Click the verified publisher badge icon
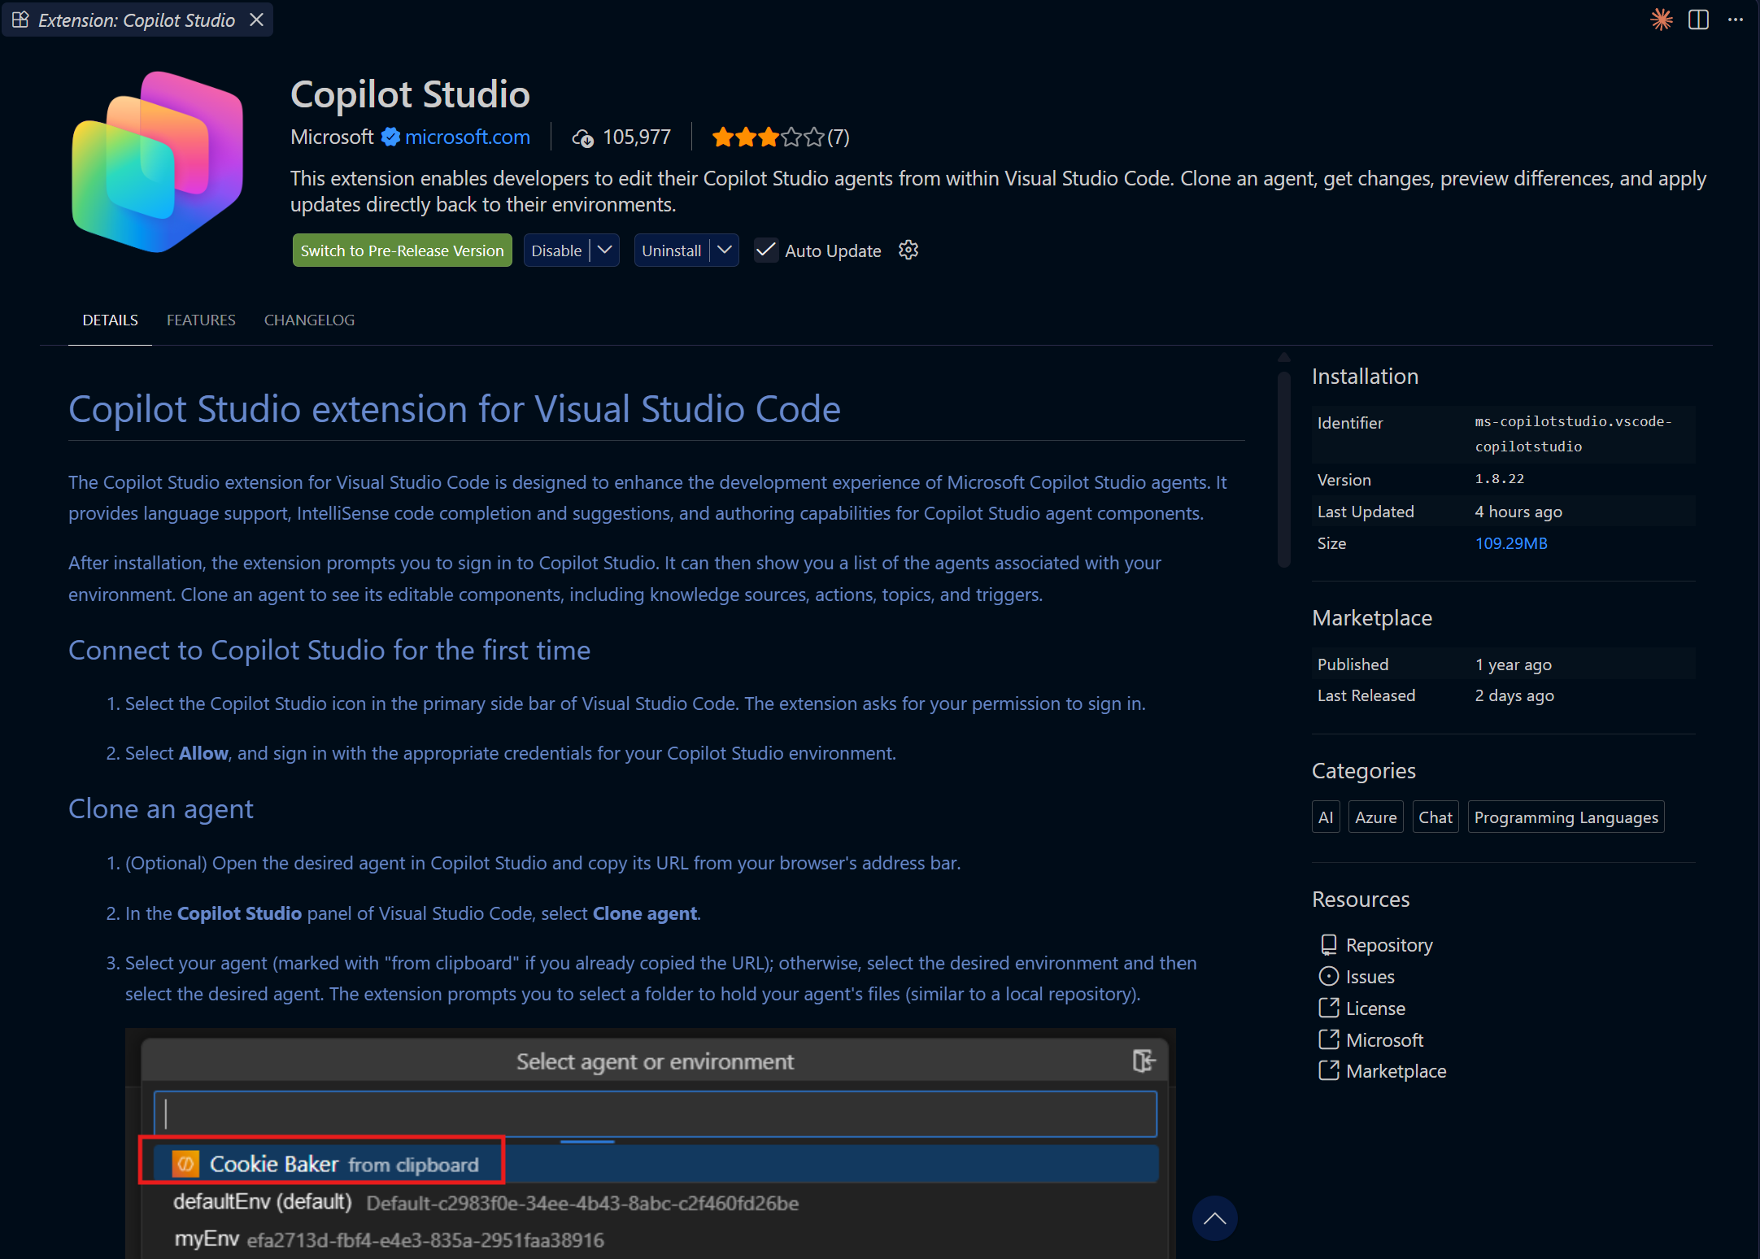 point(390,137)
